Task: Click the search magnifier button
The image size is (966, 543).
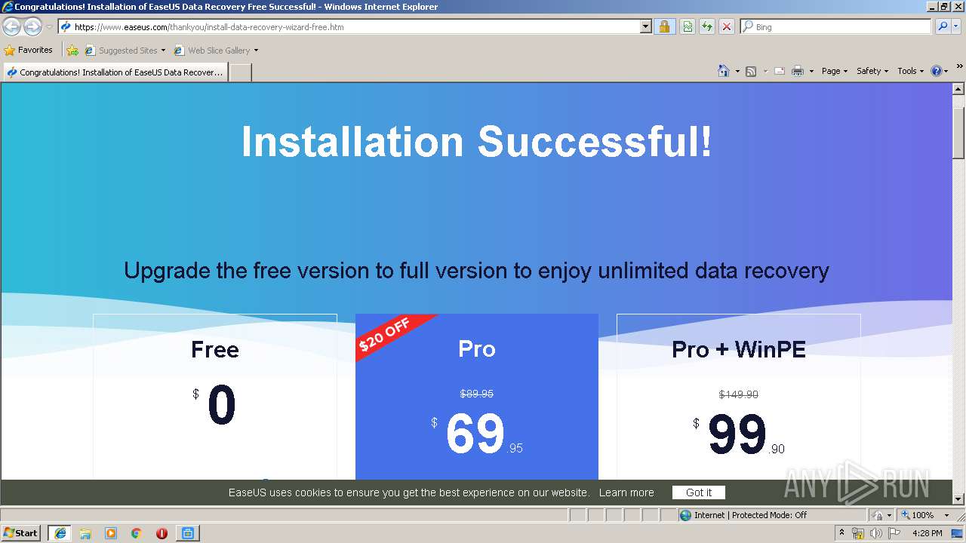Action: coord(942,27)
